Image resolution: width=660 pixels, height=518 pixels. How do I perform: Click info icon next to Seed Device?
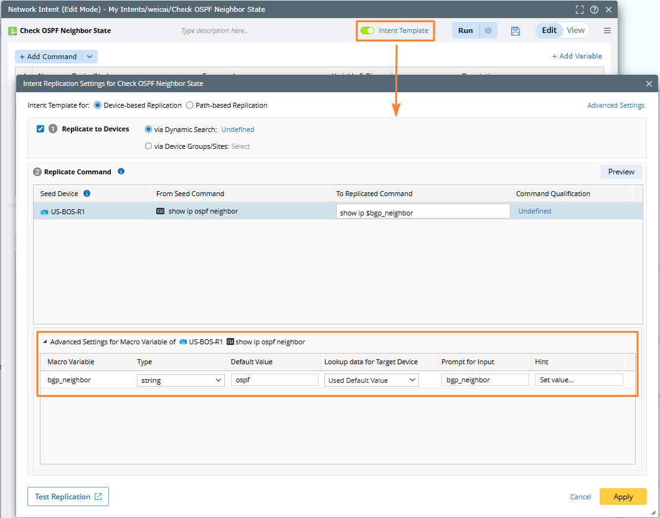pos(87,194)
